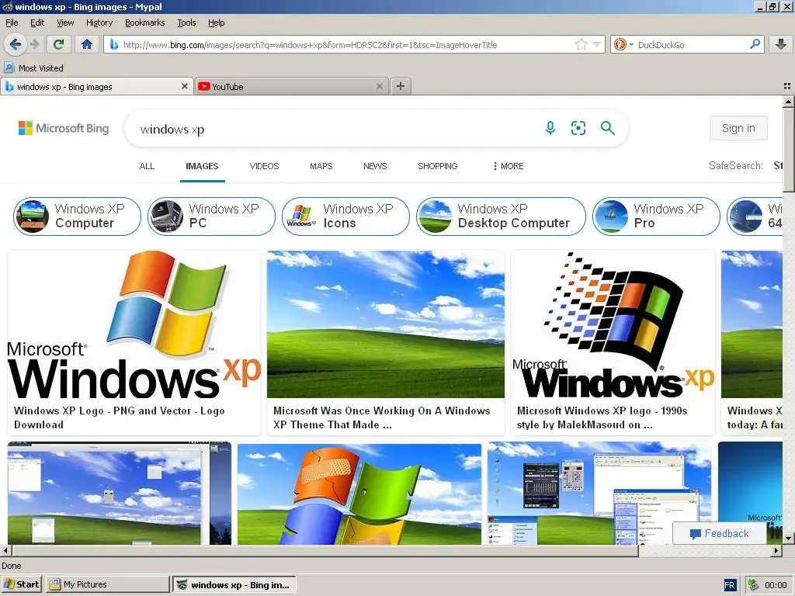Select the Windows XP PC suggestion chip
The height and width of the screenshot is (596, 795).
tap(211, 217)
